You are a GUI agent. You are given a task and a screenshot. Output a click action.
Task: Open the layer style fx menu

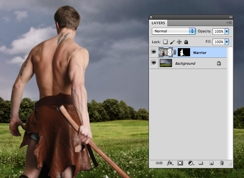click(170, 163)
